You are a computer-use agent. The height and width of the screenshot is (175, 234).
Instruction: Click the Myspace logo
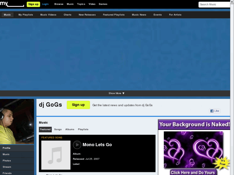(x=12, y=4)
